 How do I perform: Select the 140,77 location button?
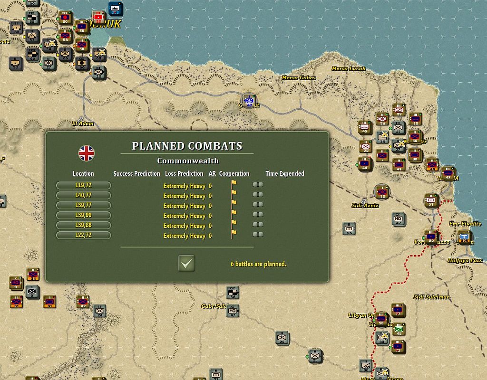click(83, 195)
